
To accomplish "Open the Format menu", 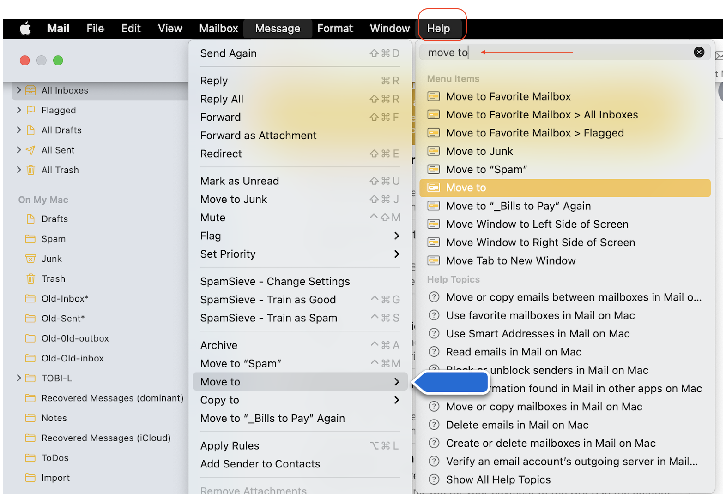I will point(335,29).
